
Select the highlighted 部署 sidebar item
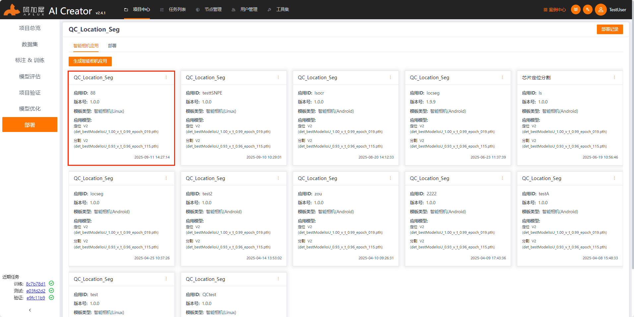click(x=30, y=125)
